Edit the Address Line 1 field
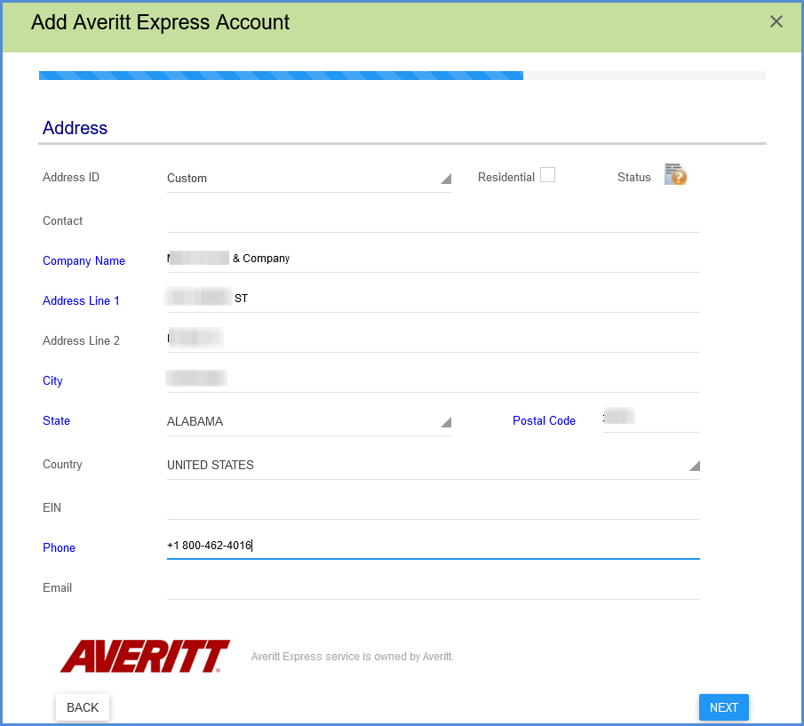The height and width of the screenshot is (726, 804). [x=434, y=299]
